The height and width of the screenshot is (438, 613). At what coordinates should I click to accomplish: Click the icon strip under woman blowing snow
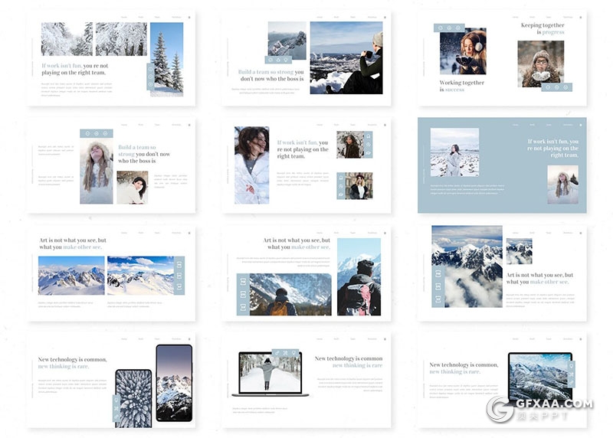[x=556, y=87]
